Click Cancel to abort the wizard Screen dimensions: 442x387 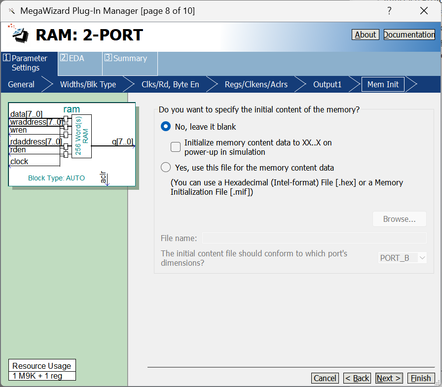pyautogui.click(x=325, y=378)
